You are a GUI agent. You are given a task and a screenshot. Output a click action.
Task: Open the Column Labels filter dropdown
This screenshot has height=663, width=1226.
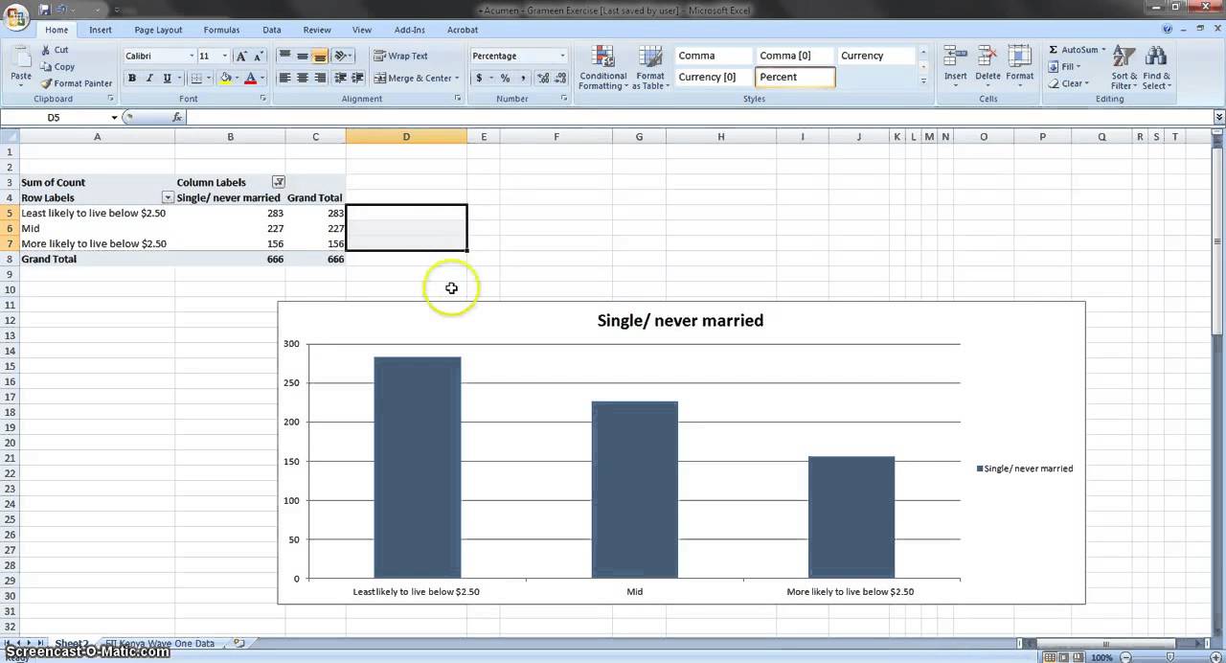(x=279, y=182)
